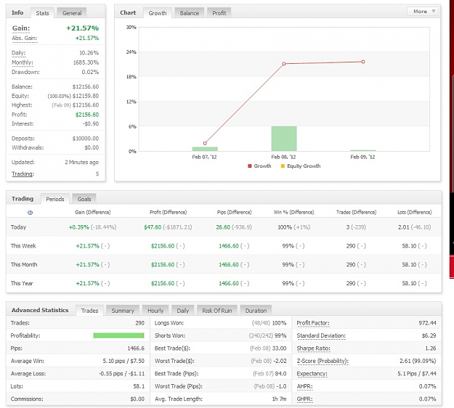Click the AHPR label
Image resolution: width=454 pixels, height=408 pixels.
coord(304,386)
